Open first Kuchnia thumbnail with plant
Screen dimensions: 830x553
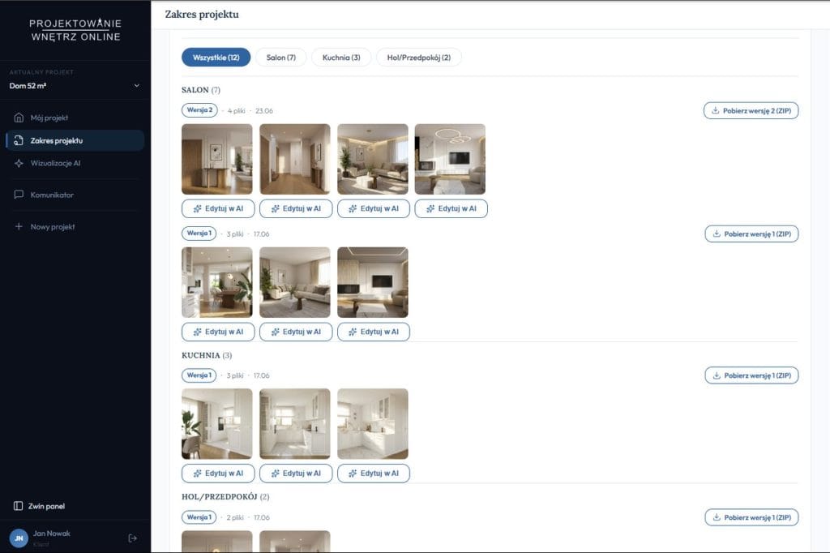pos(217,424)
